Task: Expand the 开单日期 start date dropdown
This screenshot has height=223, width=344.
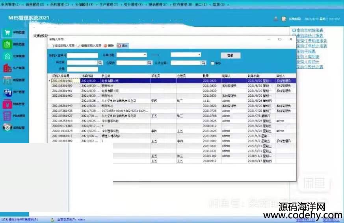Action: pyautogui.click(x=145, y=55)
